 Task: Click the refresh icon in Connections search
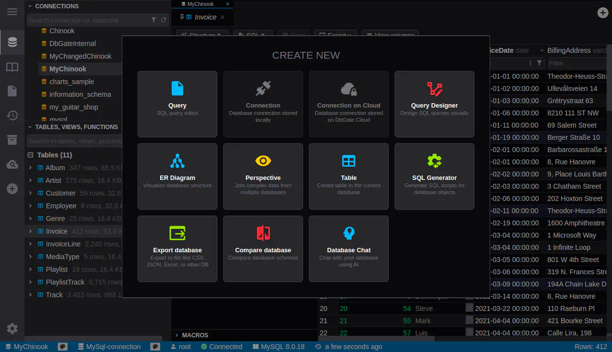(163, 20)
